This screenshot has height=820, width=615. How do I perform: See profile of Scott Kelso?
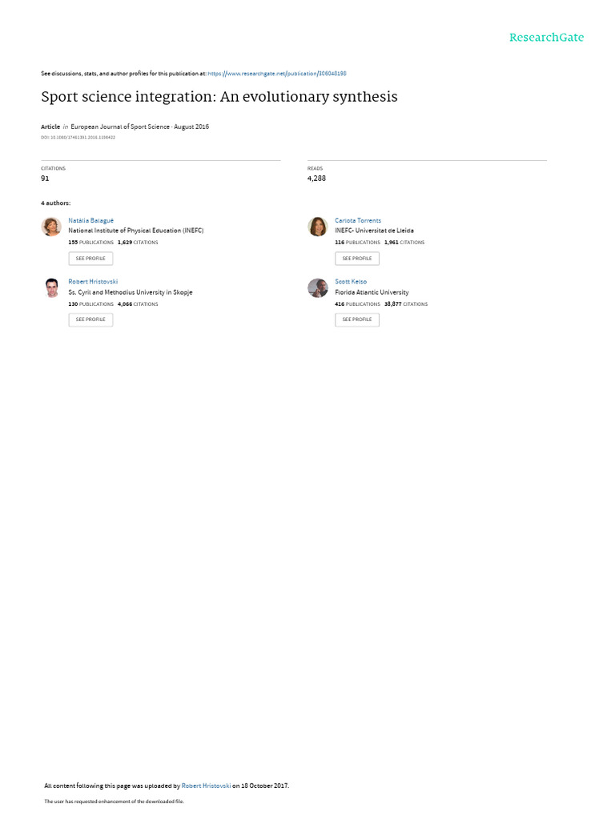click(357, 320)
